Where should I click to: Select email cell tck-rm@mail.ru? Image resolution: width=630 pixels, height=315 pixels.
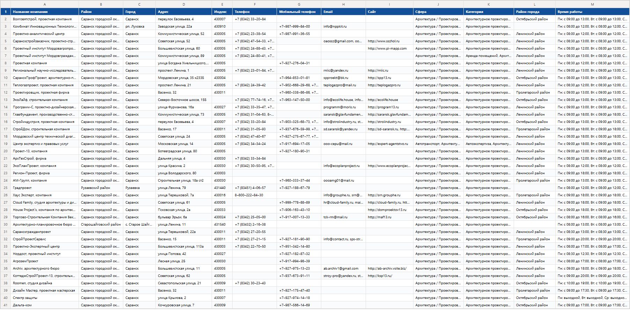[x=343, y=217]
